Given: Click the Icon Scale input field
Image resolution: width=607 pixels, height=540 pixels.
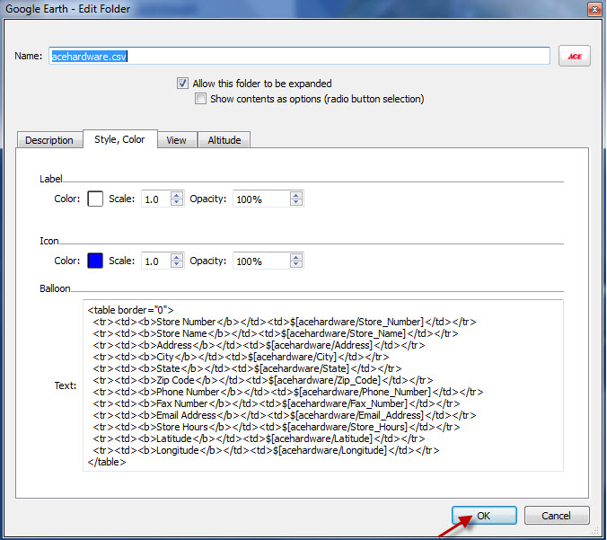Looking at the screenshot, I should tap(156, 261).
